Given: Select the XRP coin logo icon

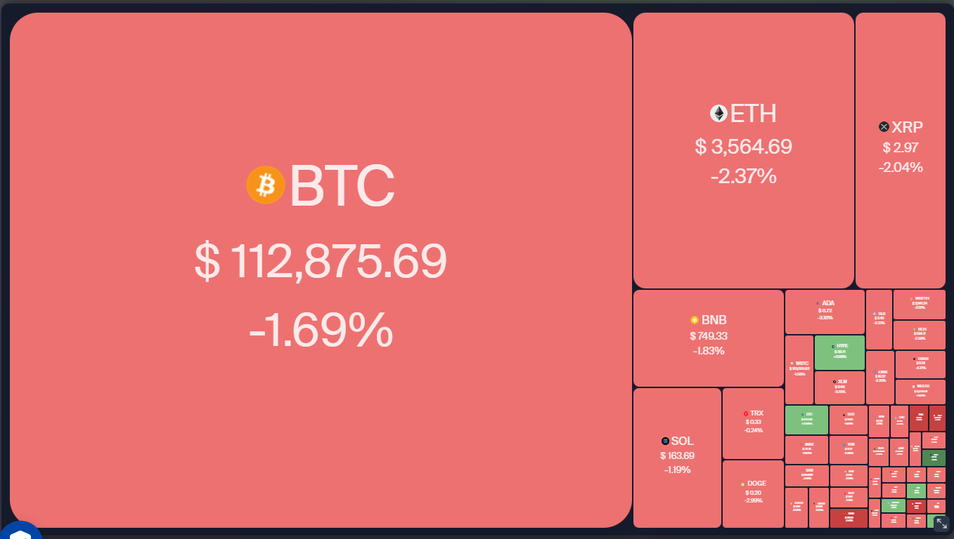Looking at the screenshot, I should point(884,127).
